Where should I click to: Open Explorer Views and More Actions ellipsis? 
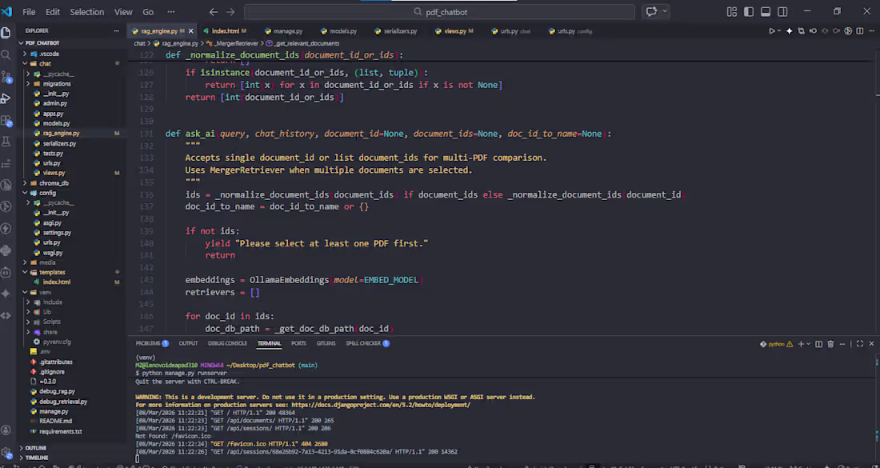click(x=117, y=31)
